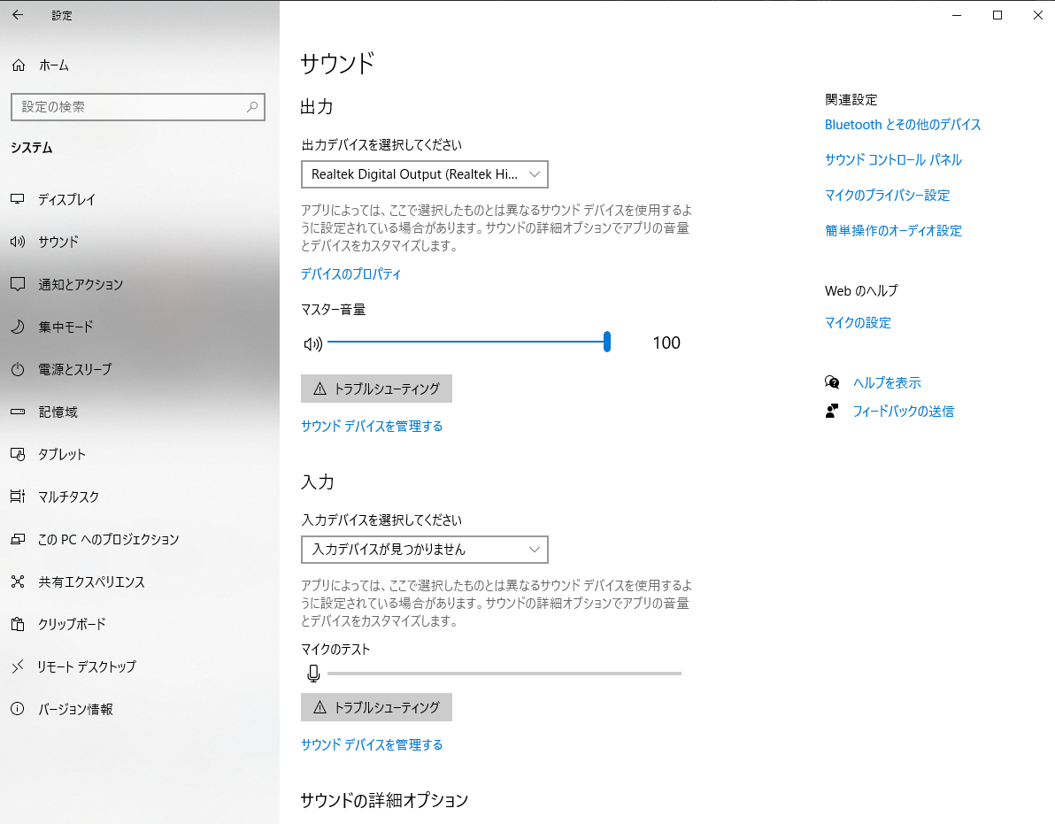Open the output device dropdown showing Realtek Digital Output
The width and height of the screenshot is (1055, 824).
click(x=424, y=174)
